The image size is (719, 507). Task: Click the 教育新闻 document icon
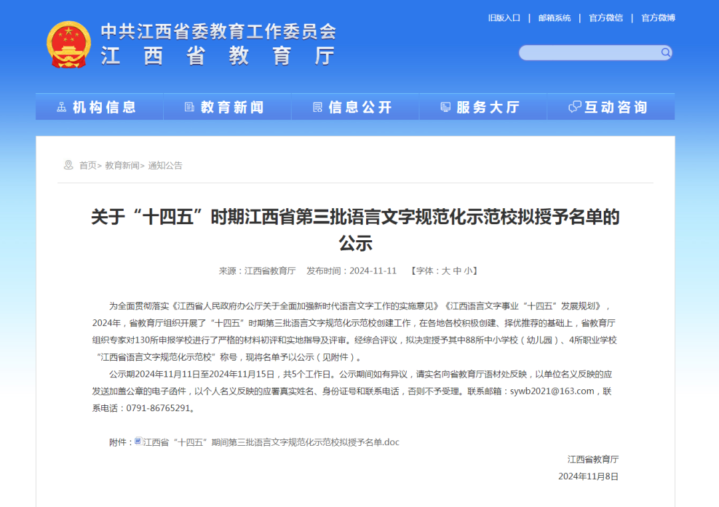tap(189, 107)
